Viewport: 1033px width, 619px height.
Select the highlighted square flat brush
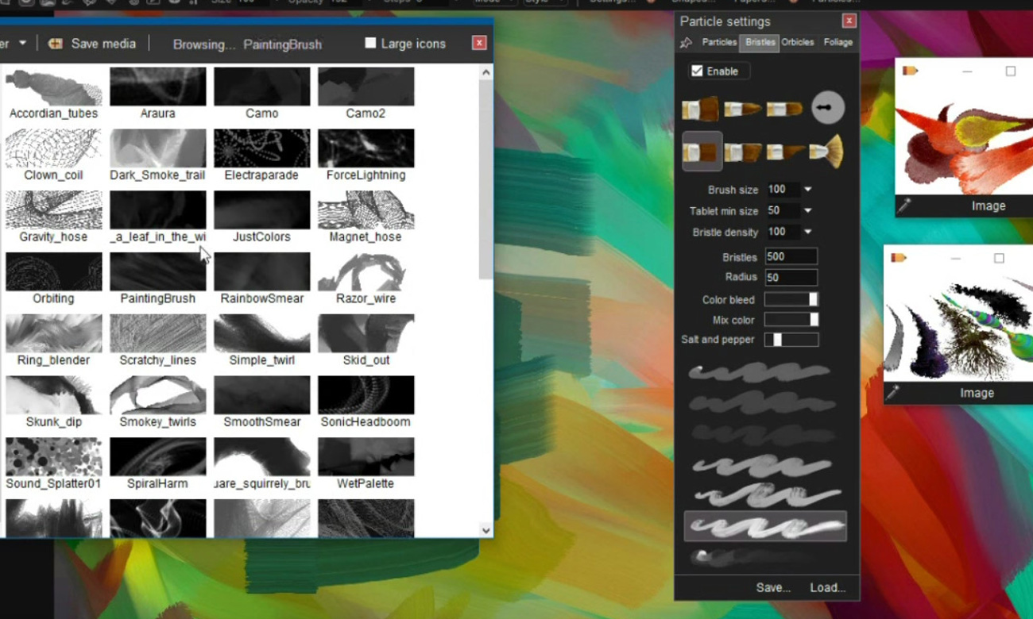pyautogui.click(x=702, y=152)
